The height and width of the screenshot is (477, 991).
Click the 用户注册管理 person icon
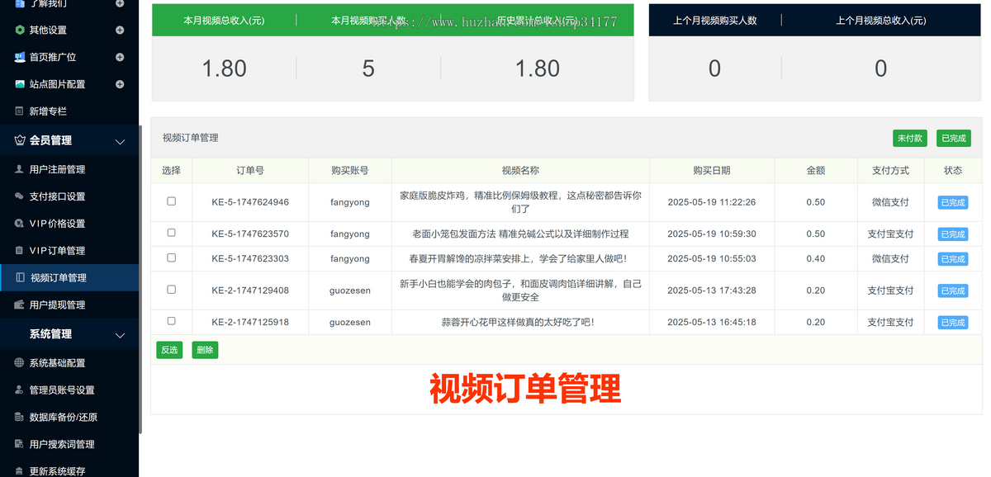(x=20, y=169)
